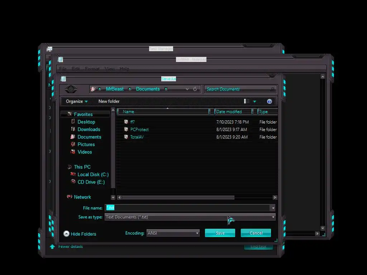Refresh the Documents folder listing
This screenshot has width=367, height=275.
coord(195,89)
